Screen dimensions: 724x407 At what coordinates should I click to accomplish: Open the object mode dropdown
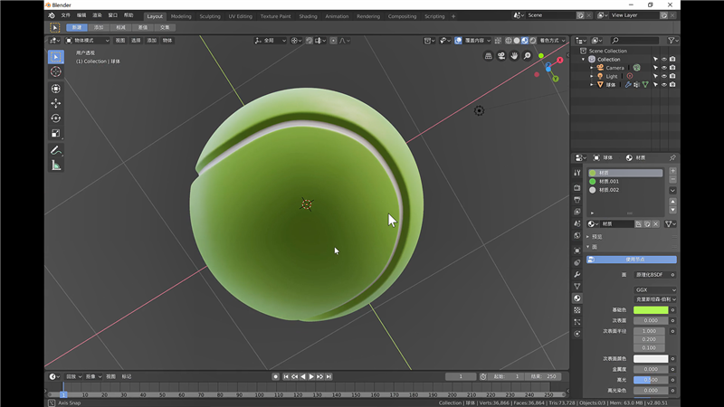[87, 41]
